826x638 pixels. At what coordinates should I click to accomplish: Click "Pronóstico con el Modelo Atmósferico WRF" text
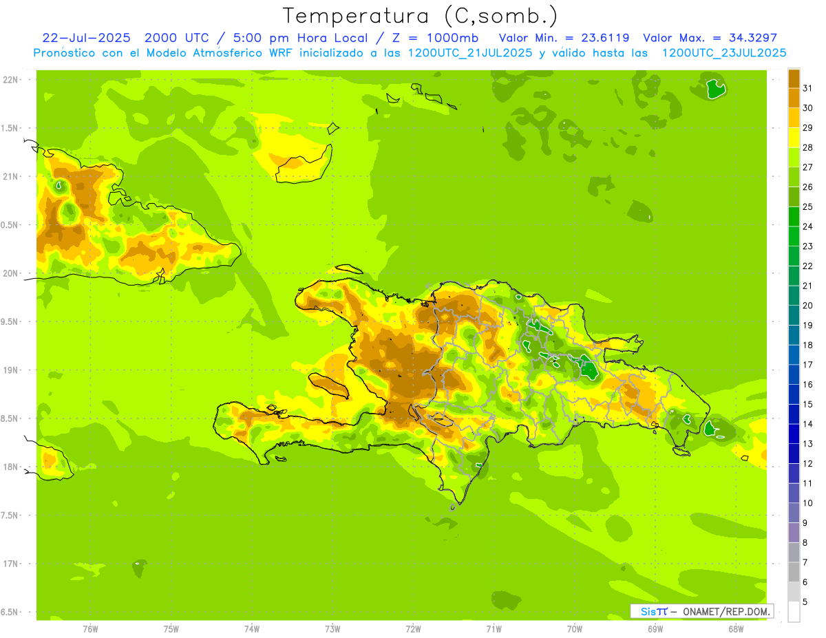click(164, 53)
